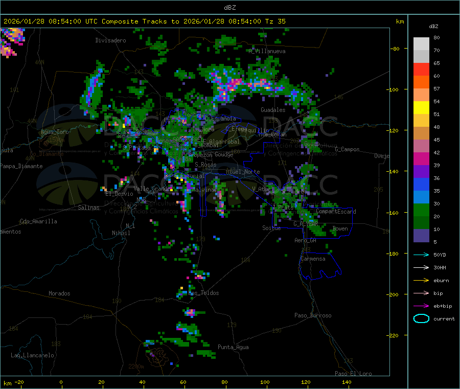
Task: Click the 'CompantEscard' place label
Action: coord(336,211)
